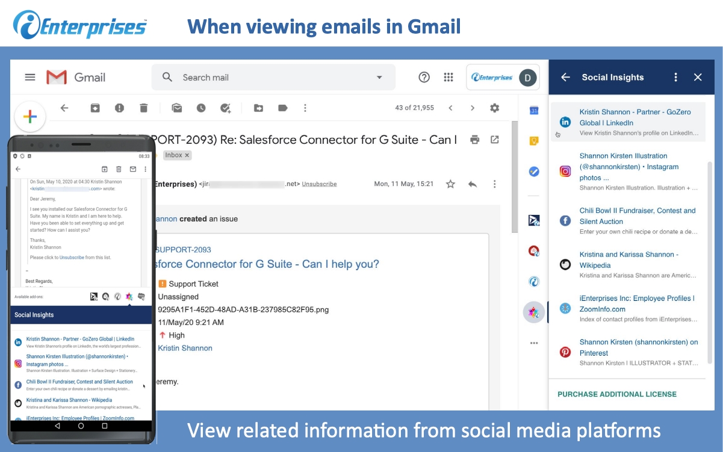Print the email conversation

pos(475,140)
